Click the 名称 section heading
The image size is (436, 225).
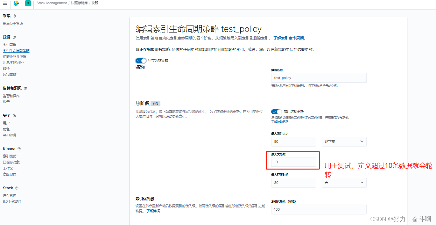tap(140, 67)
